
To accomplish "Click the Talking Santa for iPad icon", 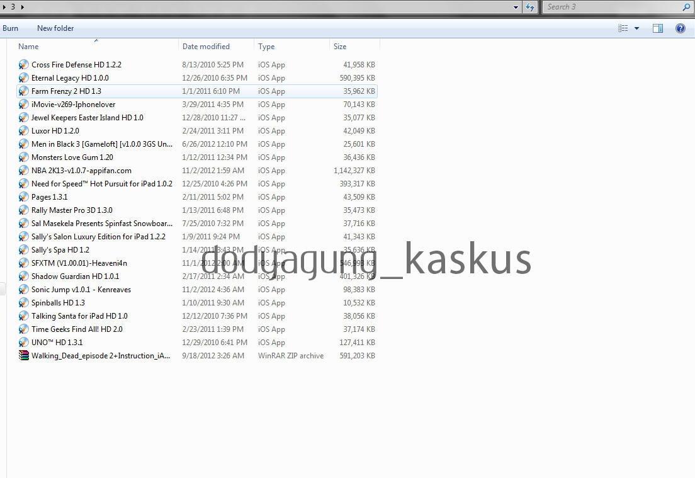I will [x=23, y=316].
